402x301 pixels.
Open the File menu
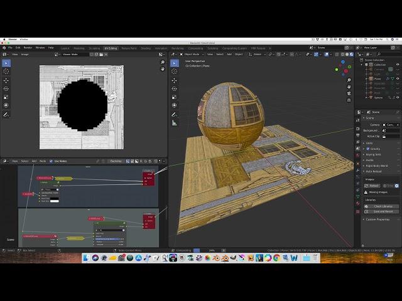coord(10,48)
